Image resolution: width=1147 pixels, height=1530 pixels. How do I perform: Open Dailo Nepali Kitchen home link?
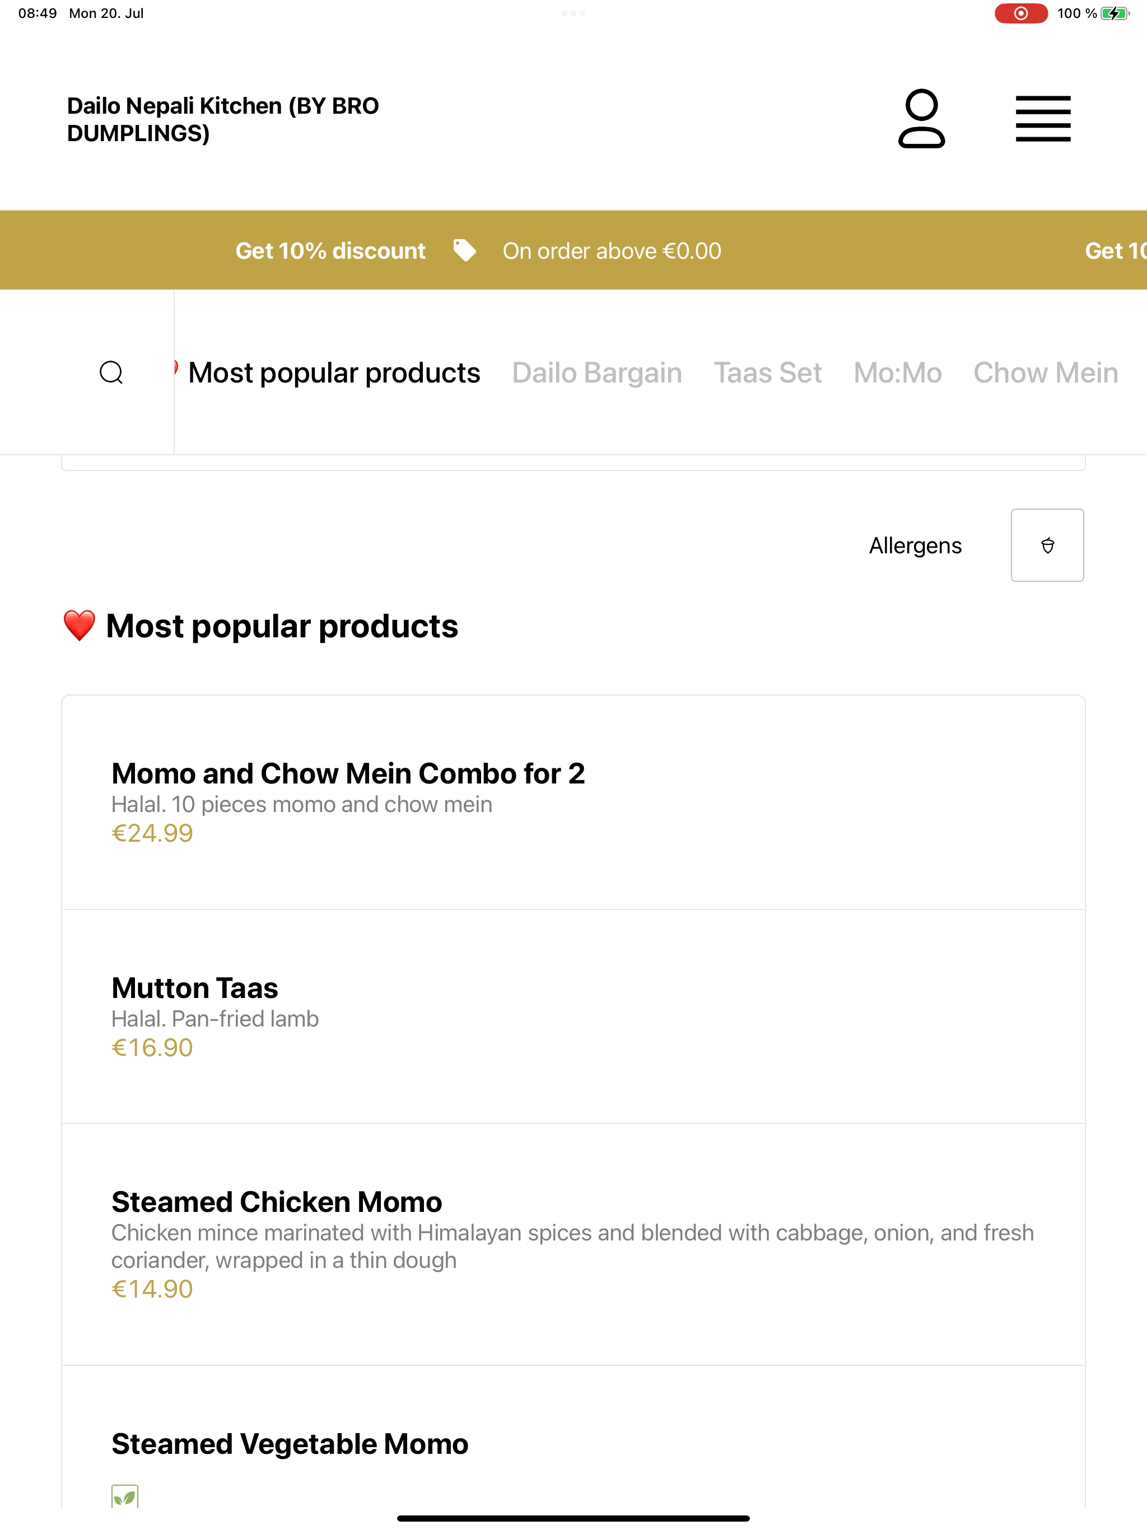click(223, 119)
